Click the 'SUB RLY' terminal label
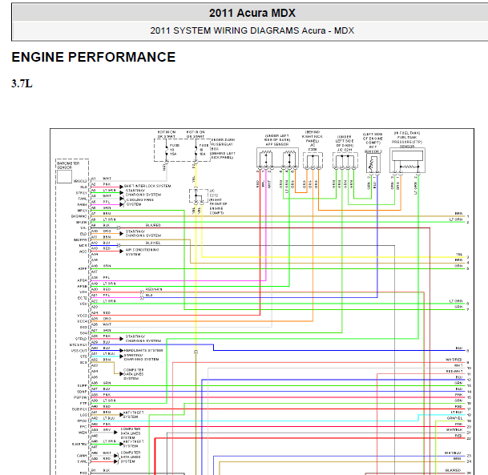This screenshot has width=488, height=475. coord(79,409)
